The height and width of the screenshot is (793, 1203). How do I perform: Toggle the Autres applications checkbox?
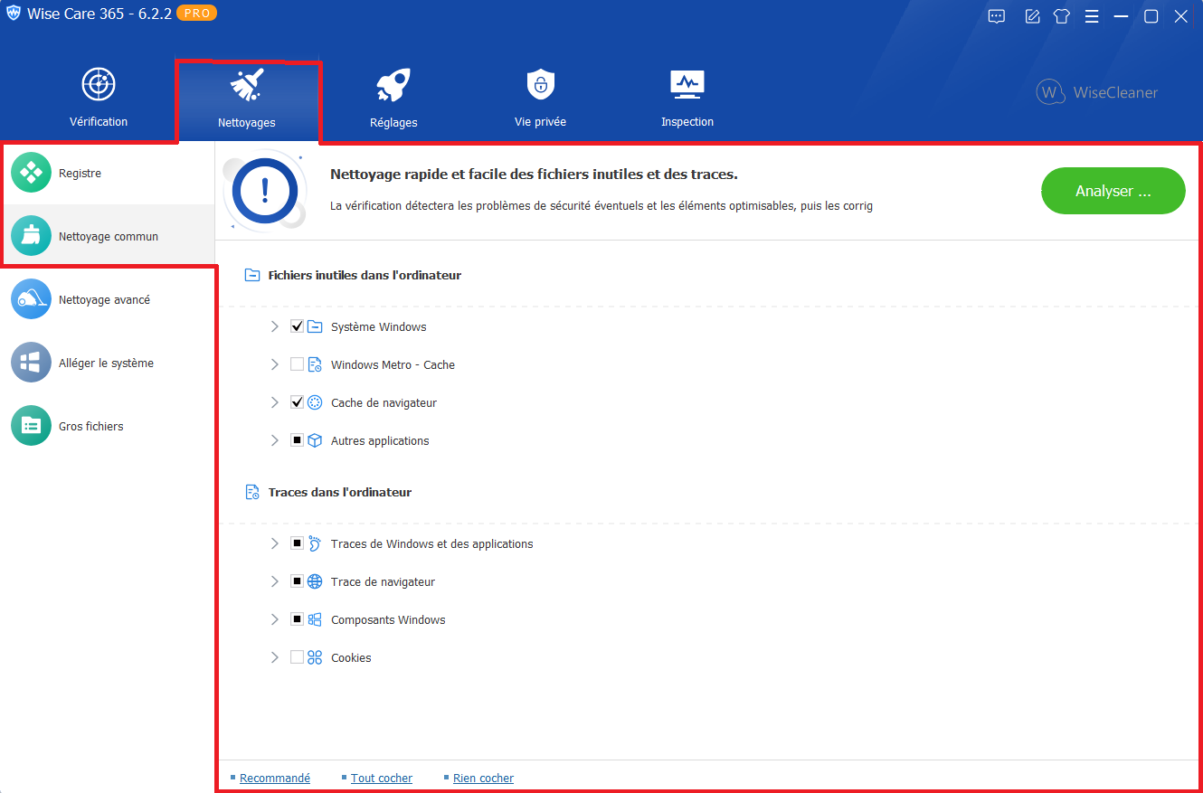(x=297, y=440)
